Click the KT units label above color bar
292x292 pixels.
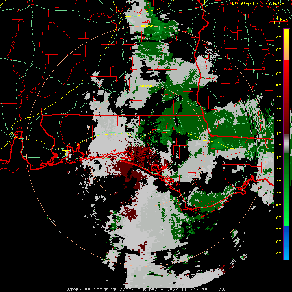pyautogui.click(x=277, y=22)
